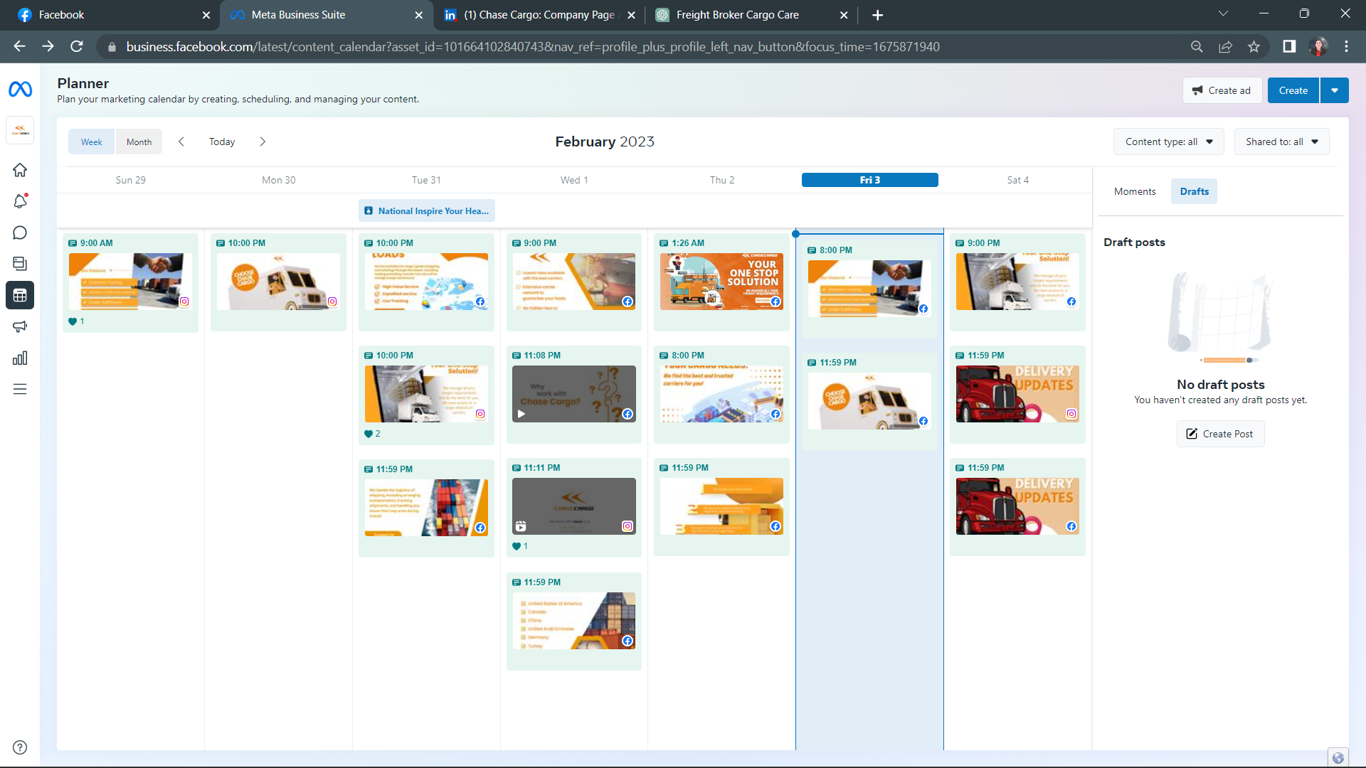Image resolution: width=1366 pixels, height=768 pixels.
Task: Go to next week arrow
Action: coord(263,142)
